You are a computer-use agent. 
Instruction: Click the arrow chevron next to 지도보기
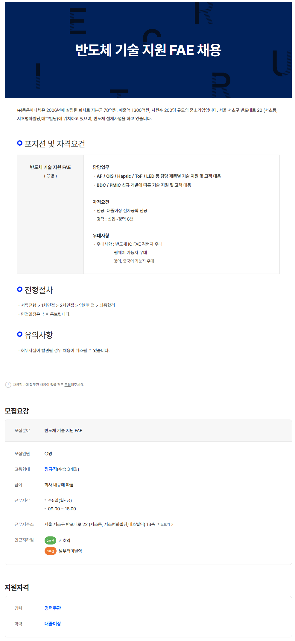(x=172, y=524)
